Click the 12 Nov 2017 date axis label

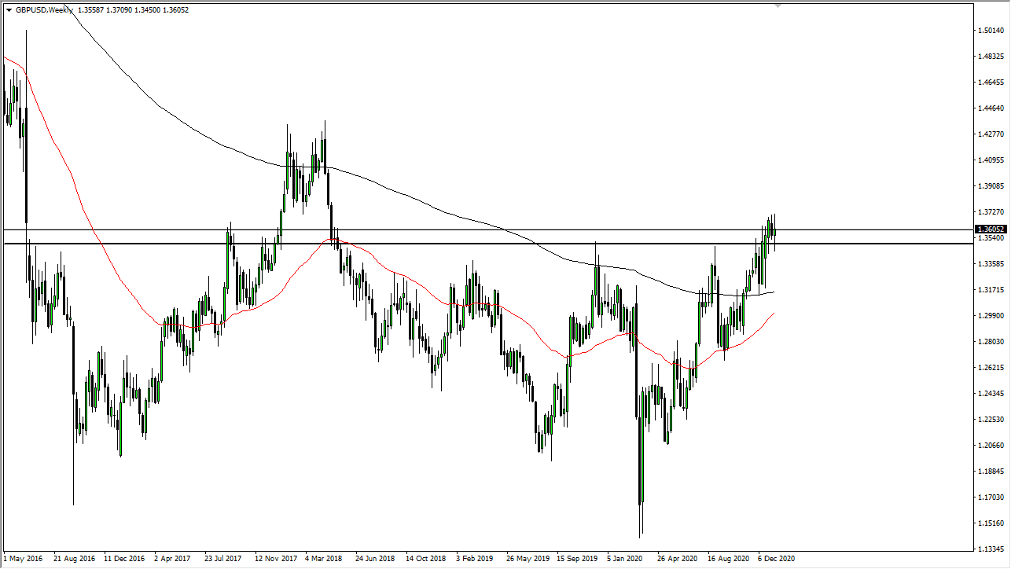point(278,560)
